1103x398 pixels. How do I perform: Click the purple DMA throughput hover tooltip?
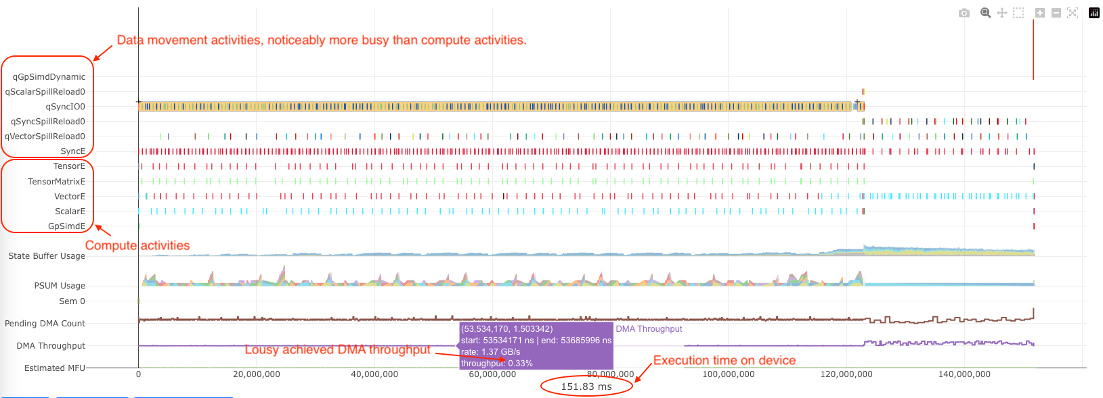coord(536,346)
